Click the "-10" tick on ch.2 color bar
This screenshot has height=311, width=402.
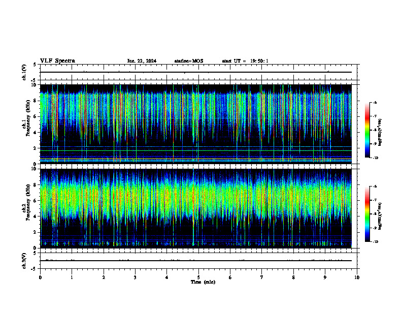(x=375, y=242)
